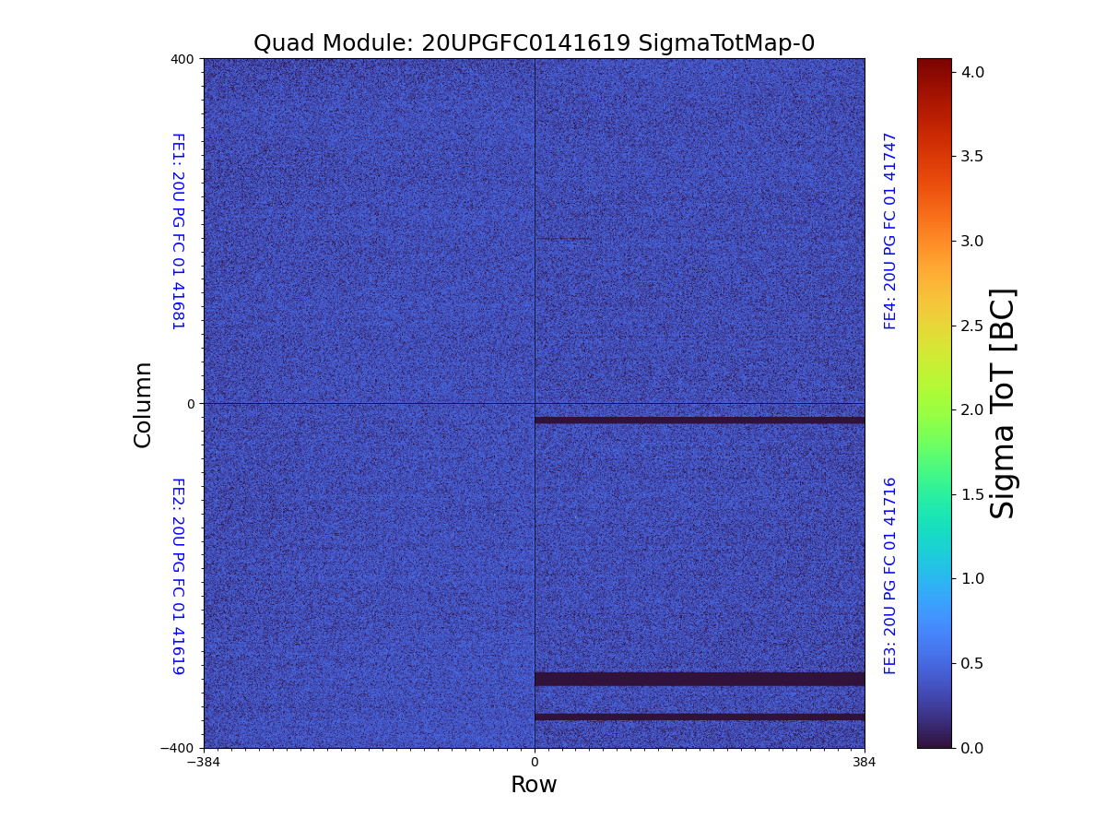The height and width of the screenshot is (830, 1106).
Task: Click the 4.0 tick label on colorbar
Action: click(x=971, y=72)
